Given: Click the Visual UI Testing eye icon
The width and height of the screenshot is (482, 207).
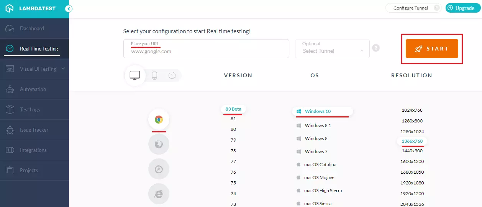Looking at the screenshot, I should 10,69.
